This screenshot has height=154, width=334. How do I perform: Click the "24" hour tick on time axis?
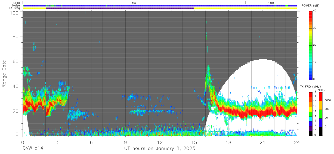click(297, 142)
